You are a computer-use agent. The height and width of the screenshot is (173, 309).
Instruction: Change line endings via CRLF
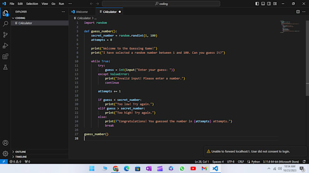(241, 162)
